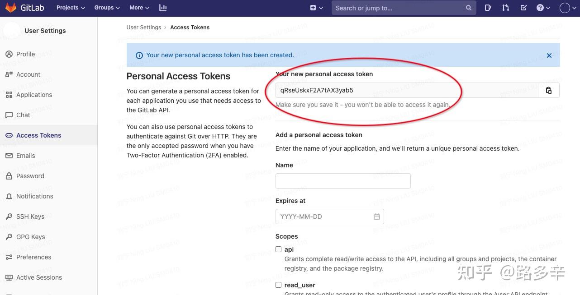Screen dimensions: 580x295
Task: Open the Groups menu
Action: (x=106, y=8)
